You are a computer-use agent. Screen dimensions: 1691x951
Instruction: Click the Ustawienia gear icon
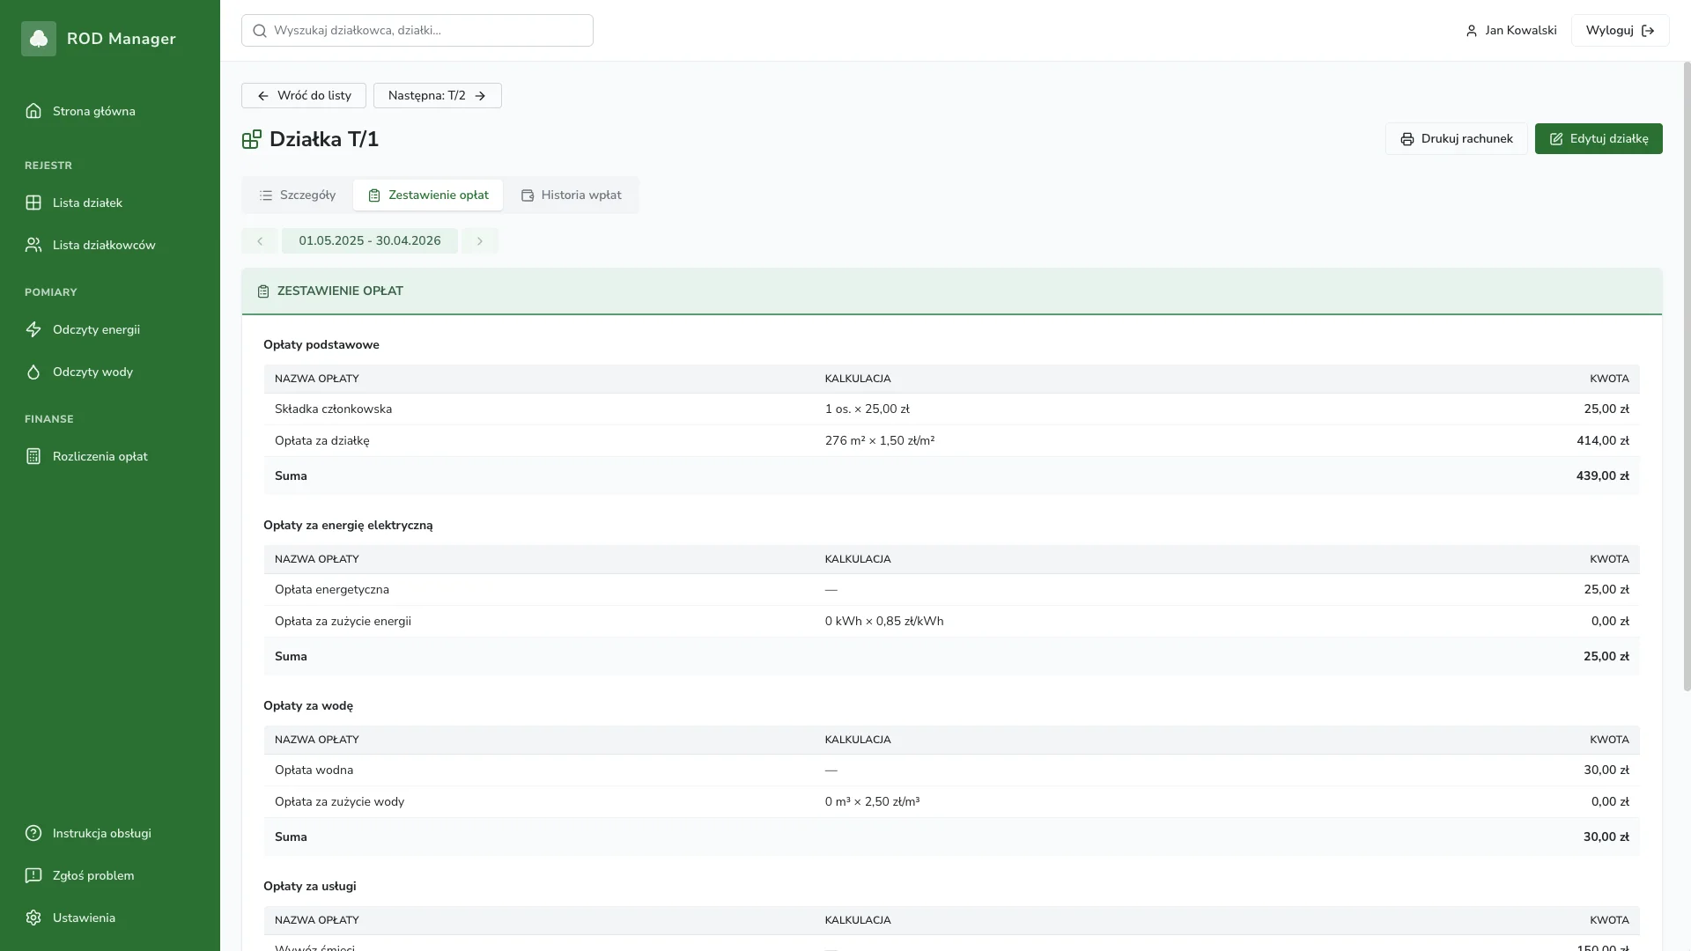[x=33, y=918]
